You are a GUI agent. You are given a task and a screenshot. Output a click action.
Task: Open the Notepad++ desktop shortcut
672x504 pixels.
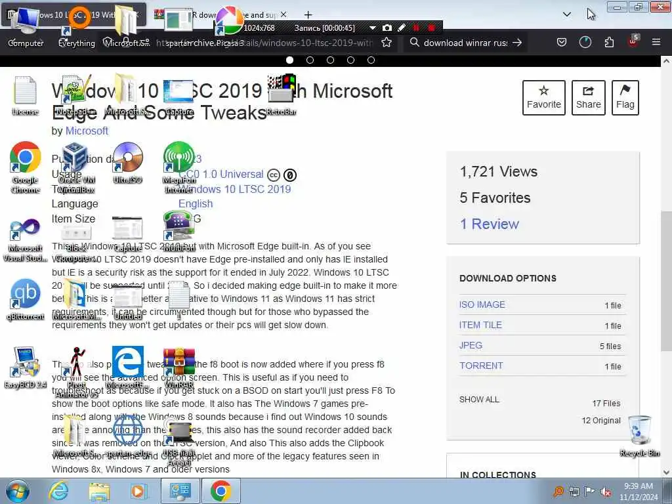75,94
